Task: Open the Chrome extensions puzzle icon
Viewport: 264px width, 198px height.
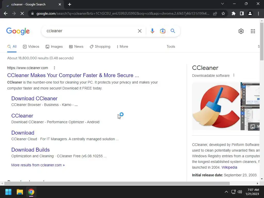Action: pos(234,13)
